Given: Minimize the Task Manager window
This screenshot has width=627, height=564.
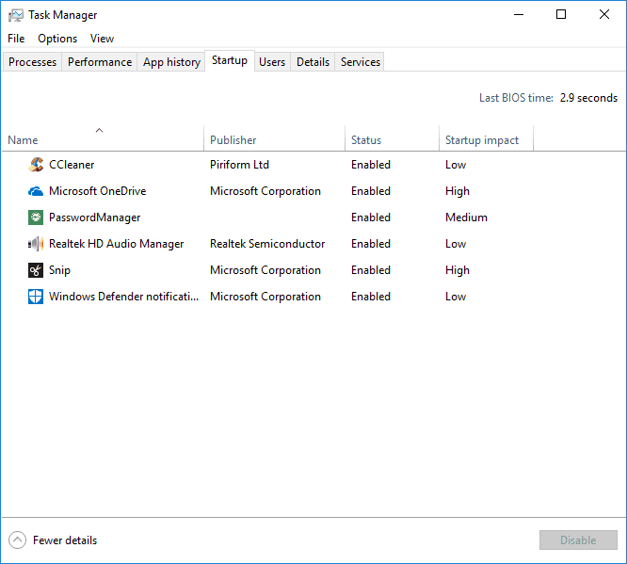Looking at the screenshot, I should point(519,15).
